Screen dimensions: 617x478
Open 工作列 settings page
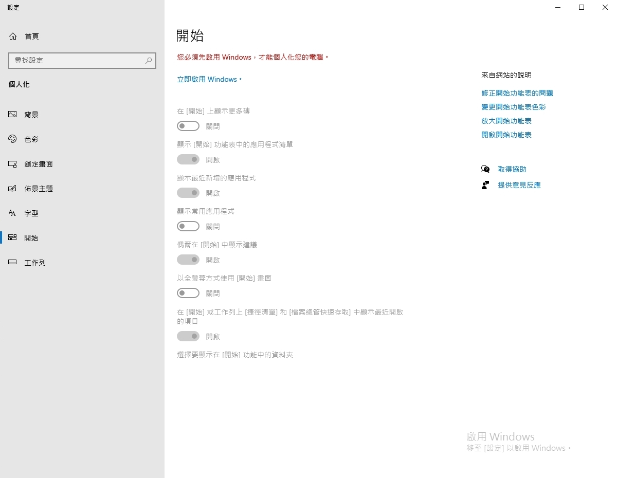point(82,263)
